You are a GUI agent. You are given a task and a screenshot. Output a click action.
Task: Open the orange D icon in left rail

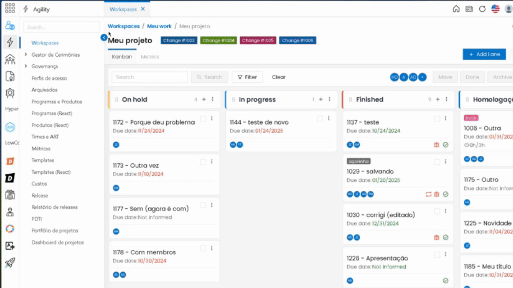[10, 161]
